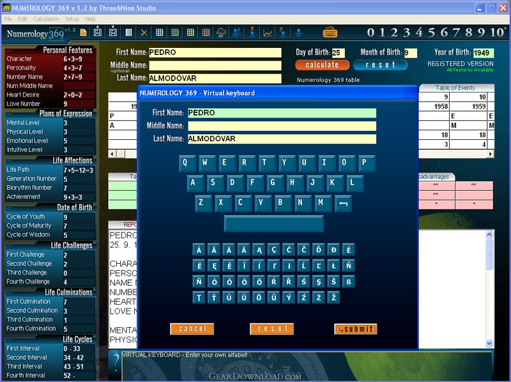Select the green grid table icon
The width and height of the screenshot is (511, 382).
(x=175, y=33)
